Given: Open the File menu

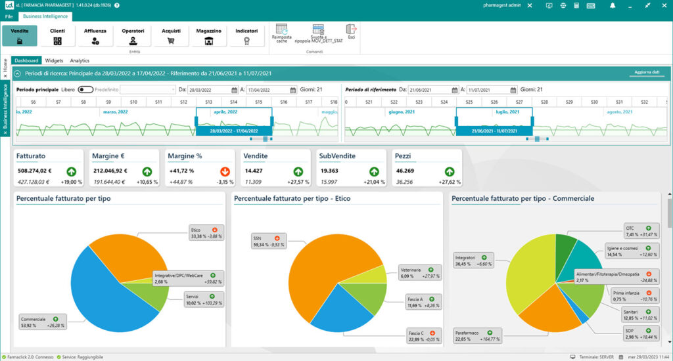Looking at the screenshot, I should coord(9,16).
